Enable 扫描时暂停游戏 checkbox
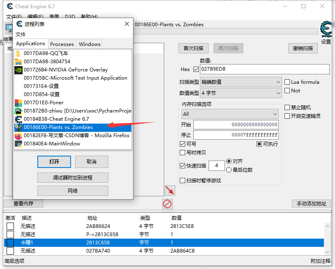 tap(182, 181)
